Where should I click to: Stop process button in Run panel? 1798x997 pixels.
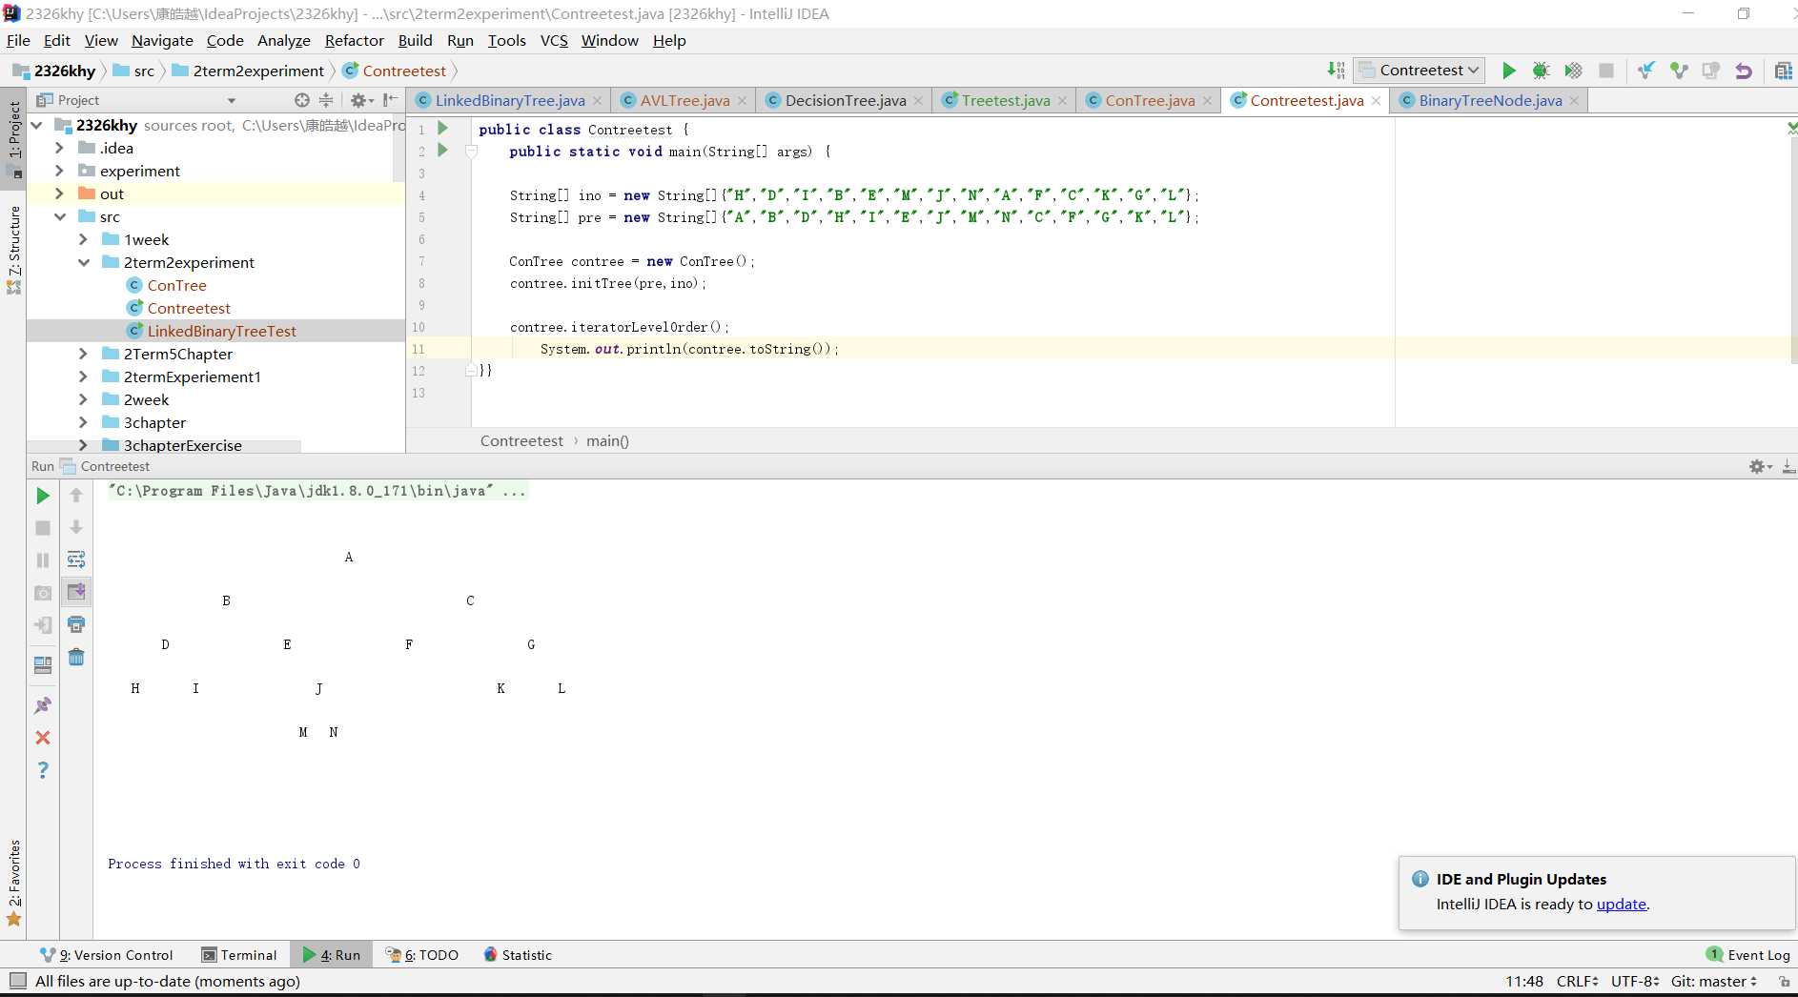[x=43, y=528]
